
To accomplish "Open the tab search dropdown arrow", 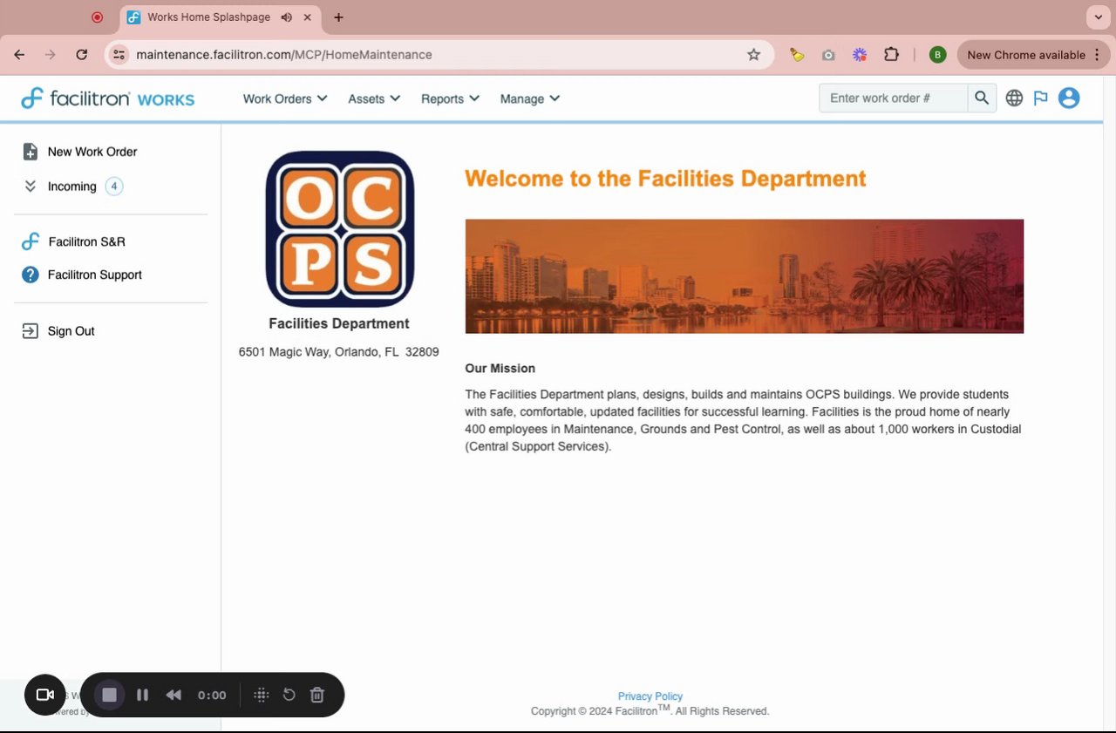I will (x=1098, y=17).
